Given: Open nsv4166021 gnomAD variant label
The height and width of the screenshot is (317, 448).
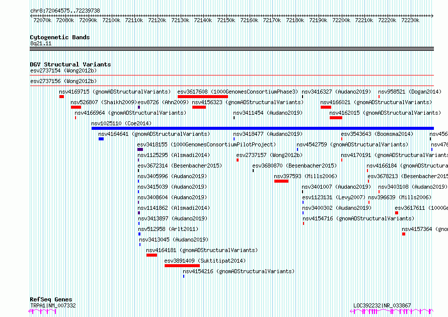Looking at the screenshot, I should click(x=376, y=102).
